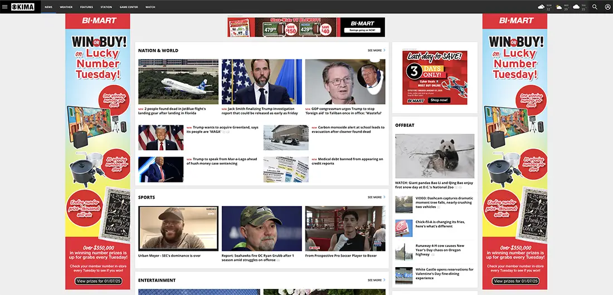Click the boxer in gym thumbnail
Screen dimensions: 613x295
[x=345, y=229]
